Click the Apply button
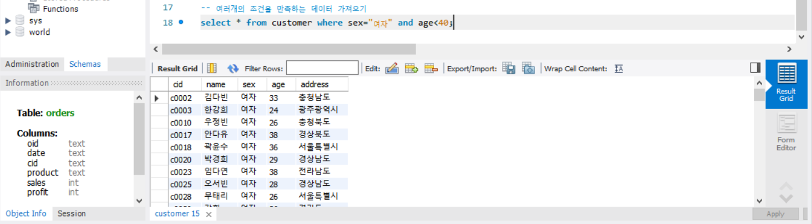Viewport: 812px width, 224px height. [x=775, y=214]
